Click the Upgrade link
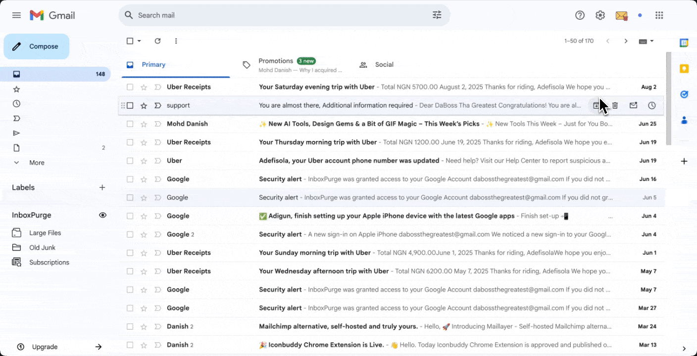 tap(45, 347)
